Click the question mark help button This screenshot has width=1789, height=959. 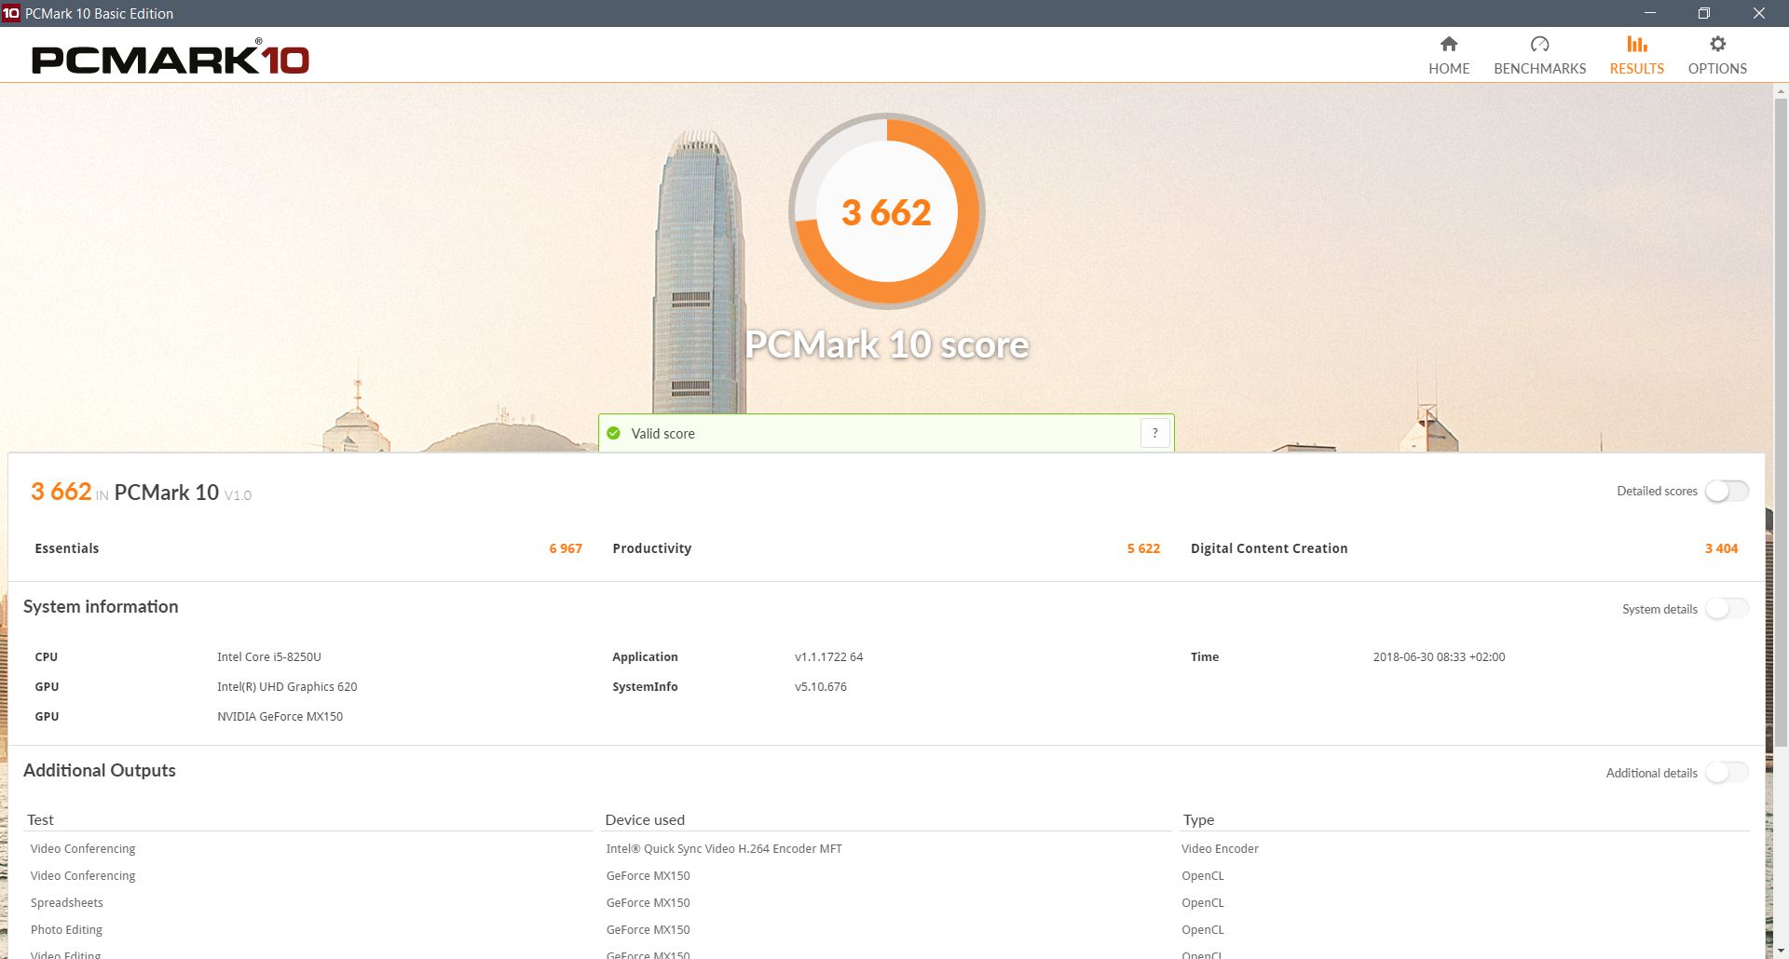pos(1154,433)
